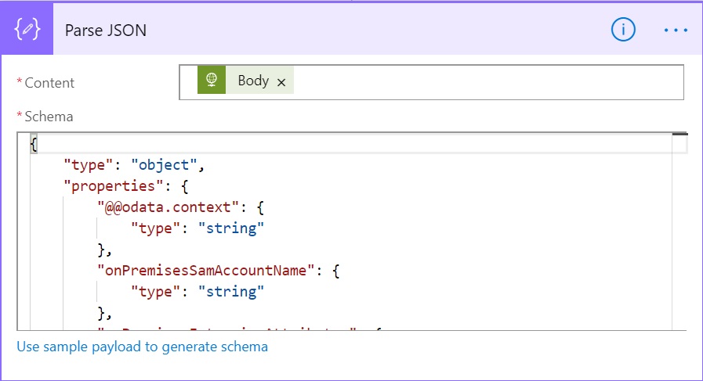Open the ellipsis menu of Parse JSON
The height and width of the screenshot is (381, 703).
[676, 30]
